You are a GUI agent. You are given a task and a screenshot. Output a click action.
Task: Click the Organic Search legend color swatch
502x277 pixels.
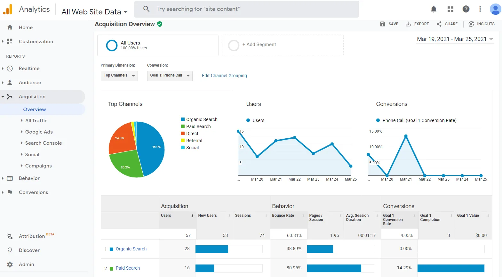tap(183, 119)
